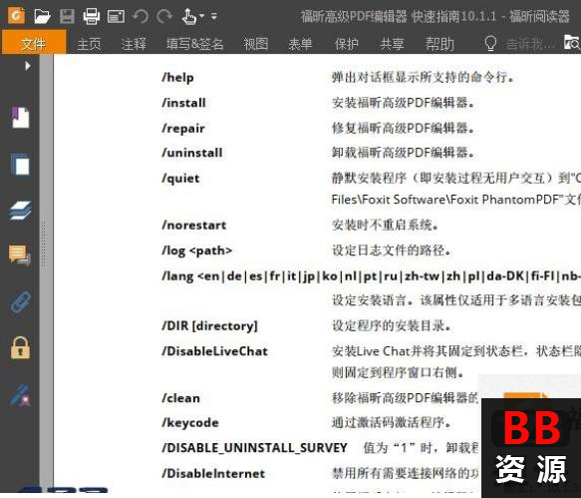
Task: Open the hand tool dropdown arrow
Action: 202,16
